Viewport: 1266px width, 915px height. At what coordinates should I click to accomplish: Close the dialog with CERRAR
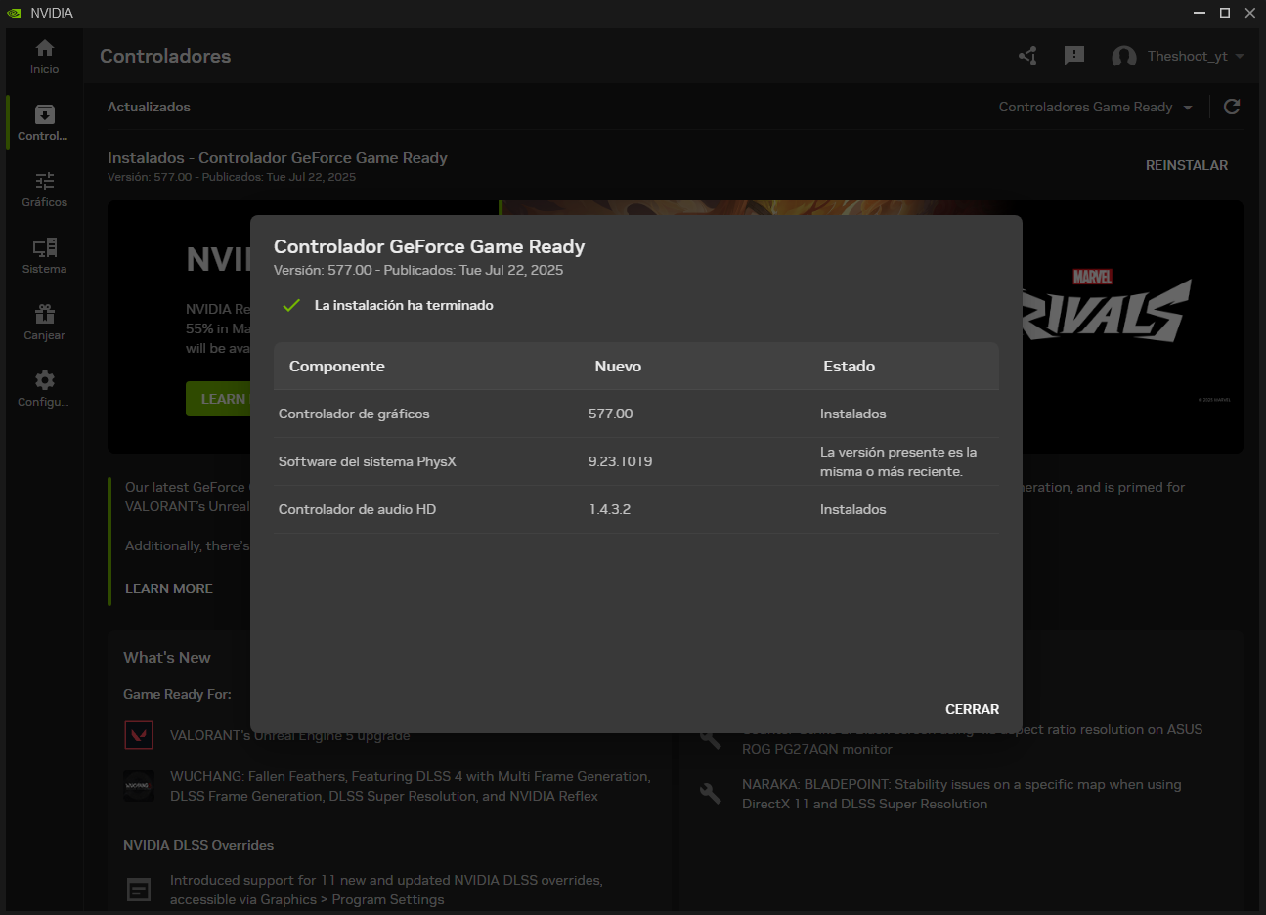[972, 709]
